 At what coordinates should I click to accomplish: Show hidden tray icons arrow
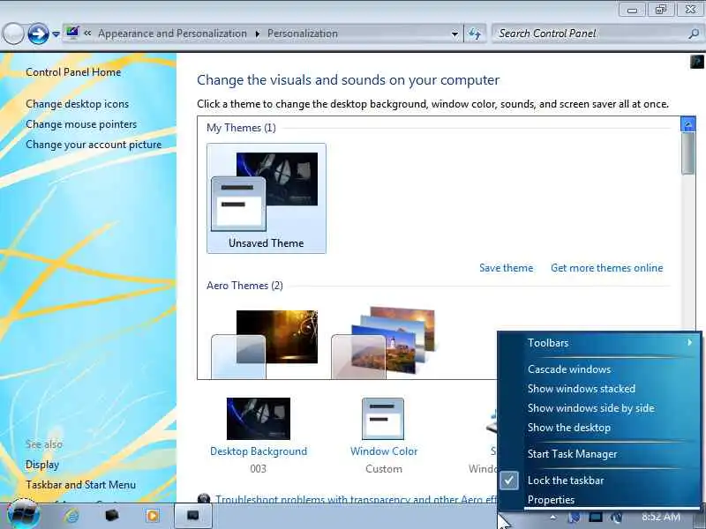click(x=553, y=518)
